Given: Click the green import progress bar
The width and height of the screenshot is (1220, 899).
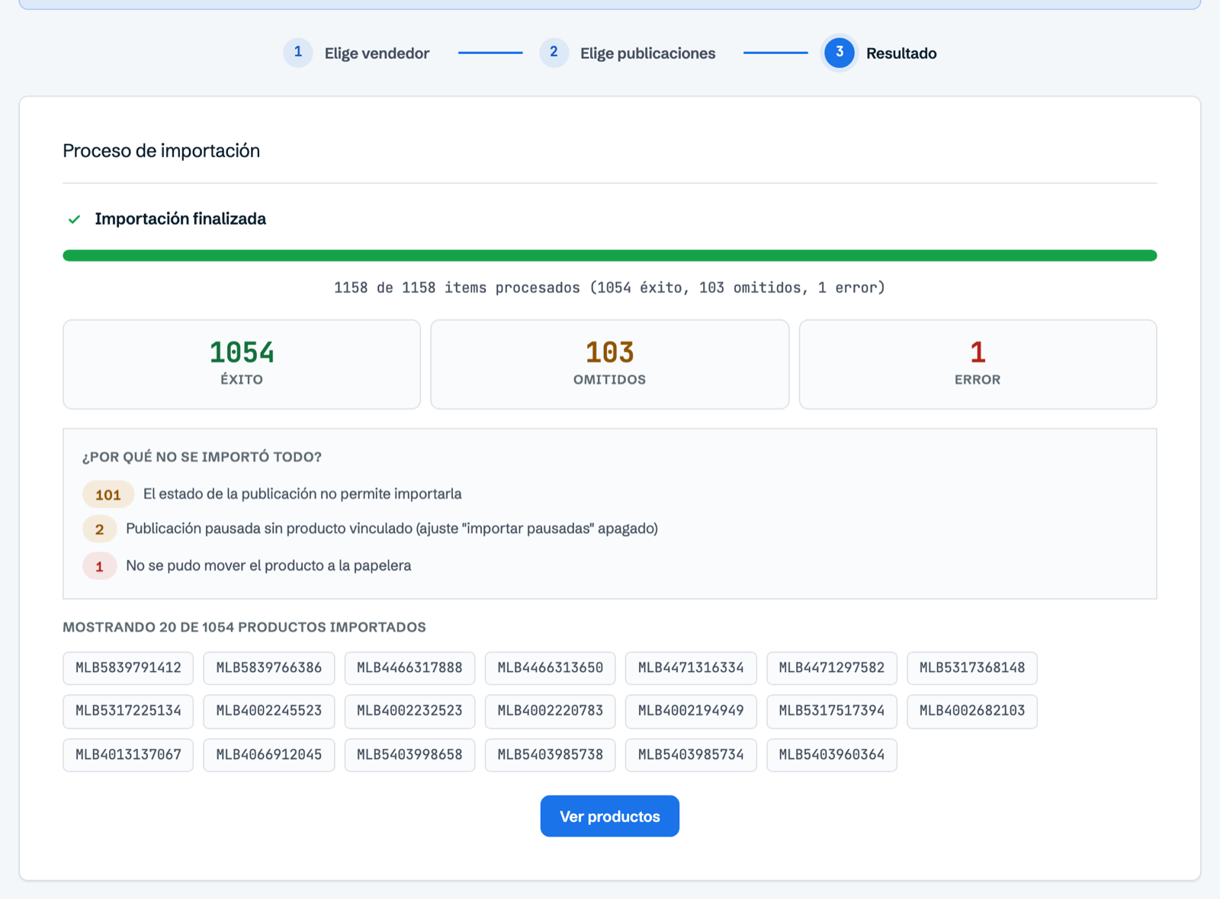Looking at the screenshot, I should [610, 255].
